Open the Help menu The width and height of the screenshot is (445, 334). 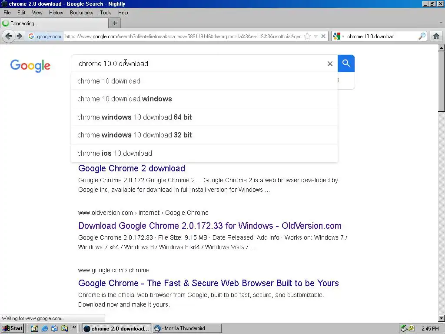click(123, 13)
